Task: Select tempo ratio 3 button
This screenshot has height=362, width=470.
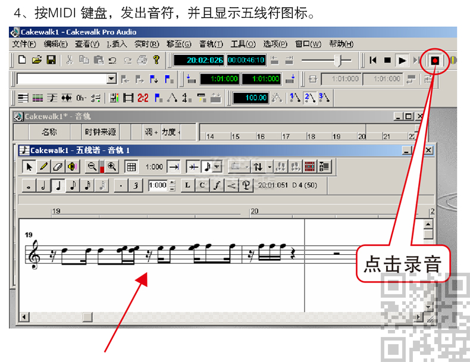Action: pos(324,98)
